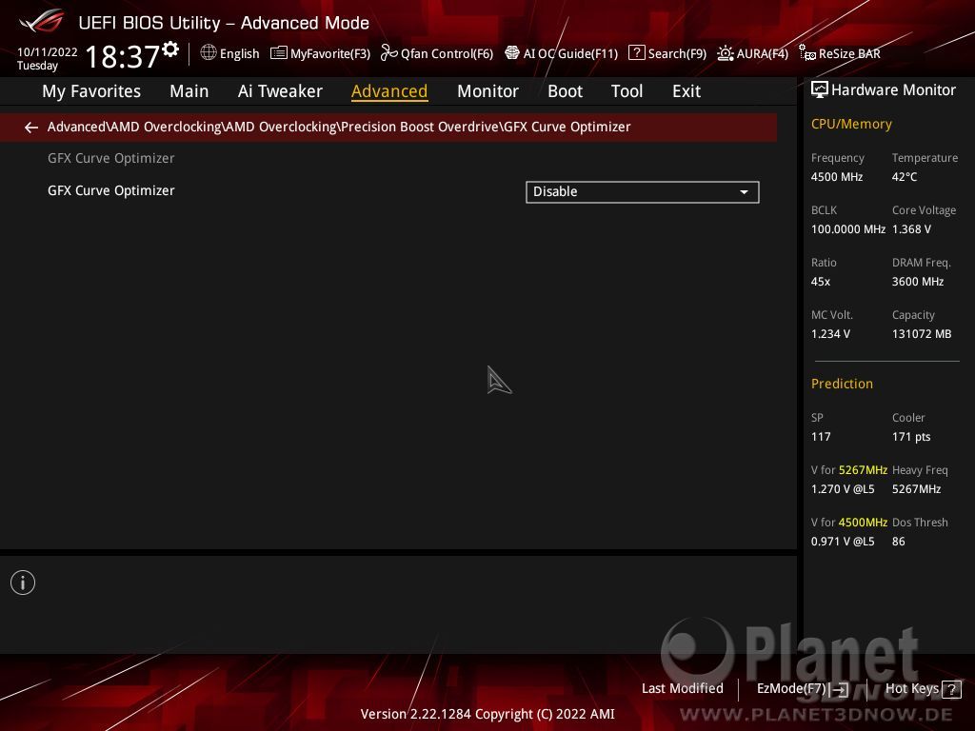Screen dimensions: 975x731
Task: Click the 0.971 V @L5 value
Action: click(843, 542)
